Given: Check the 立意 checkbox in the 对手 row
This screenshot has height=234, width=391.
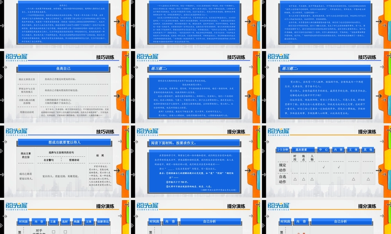Looking at the screenshot, I should pyautogui.click(x=54, y=231).
